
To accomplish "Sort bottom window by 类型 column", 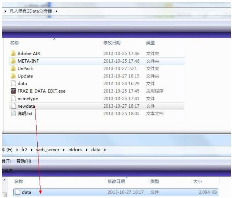I will click(155, 181).
